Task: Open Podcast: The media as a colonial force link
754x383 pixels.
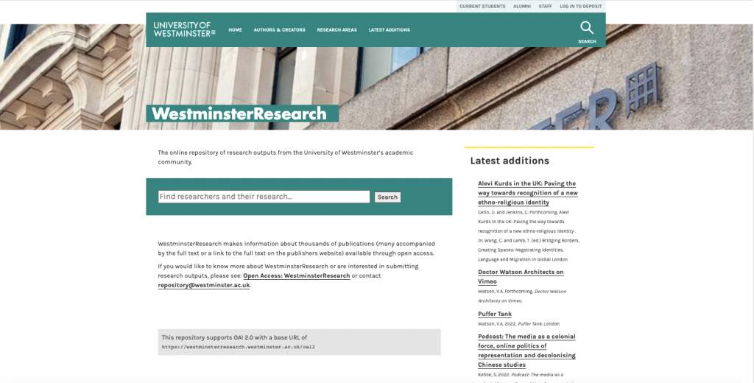Action: 526,351
